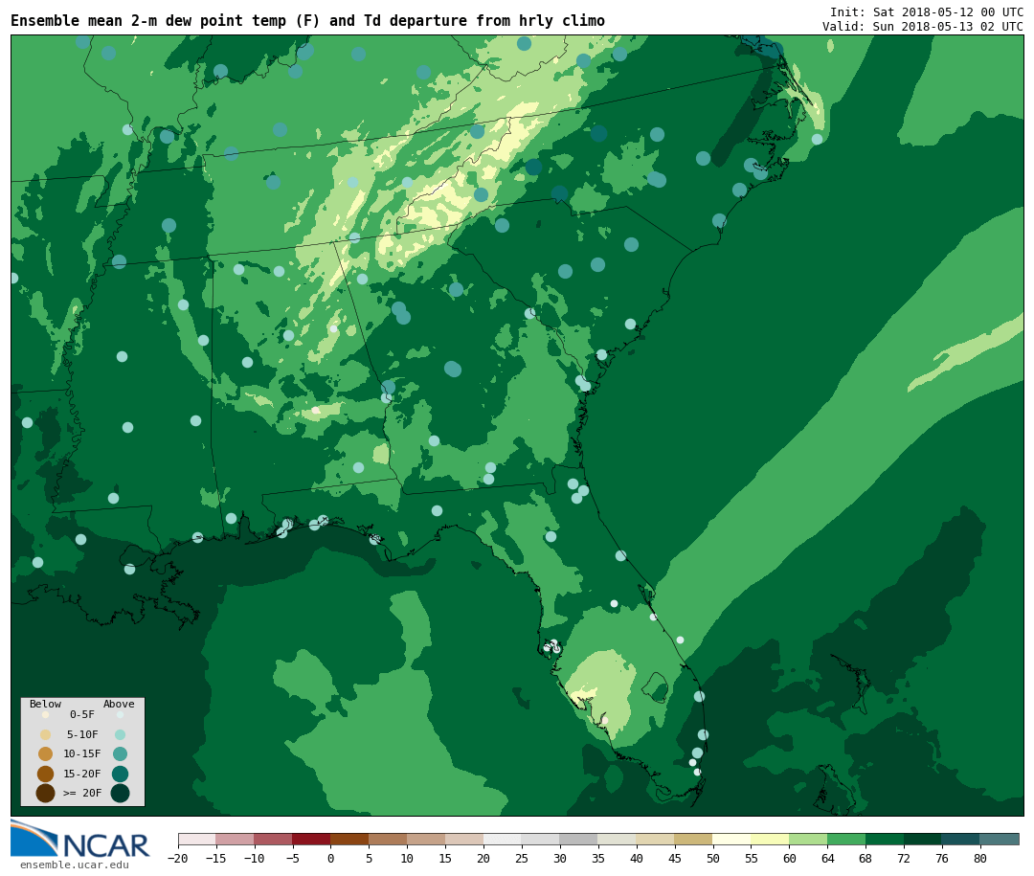Click the '0-5F' legend label

pyautogui.click(x=82, y=714)
